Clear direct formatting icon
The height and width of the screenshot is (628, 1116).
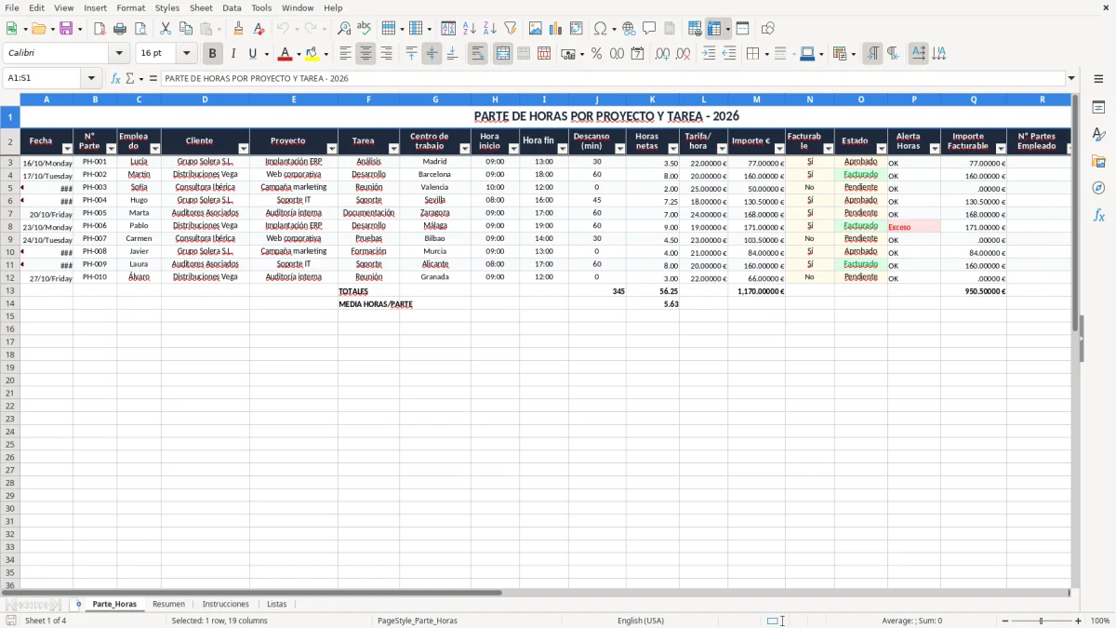click(x=259, y=29)
